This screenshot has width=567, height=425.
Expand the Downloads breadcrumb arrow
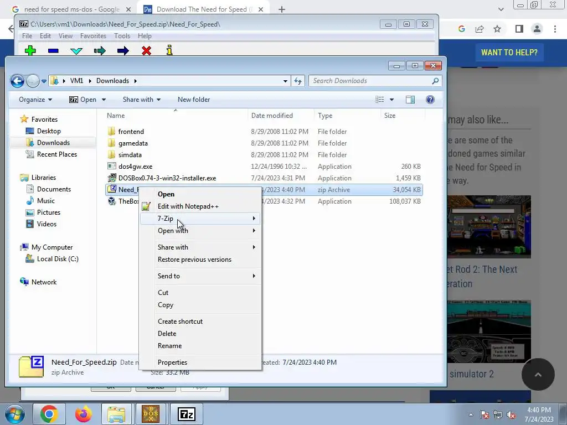(136, 81)
